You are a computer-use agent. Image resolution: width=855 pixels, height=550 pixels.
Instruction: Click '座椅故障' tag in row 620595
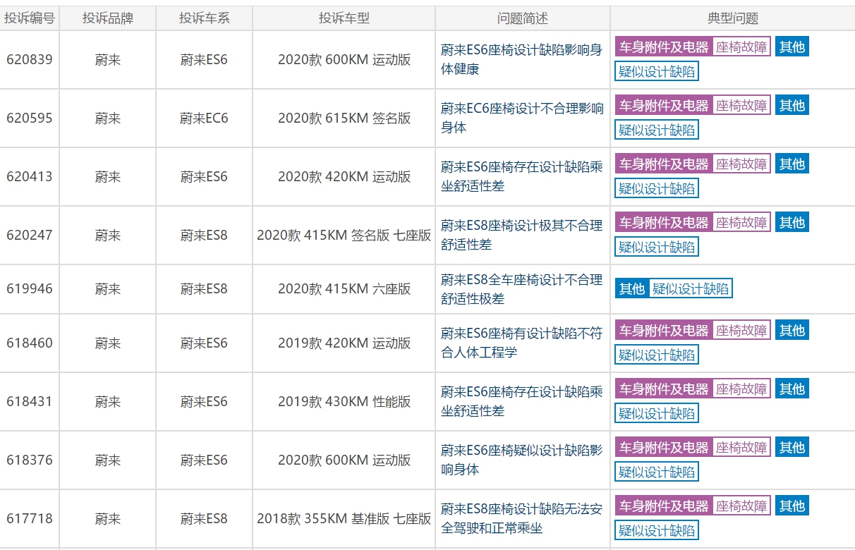(741, 106)
